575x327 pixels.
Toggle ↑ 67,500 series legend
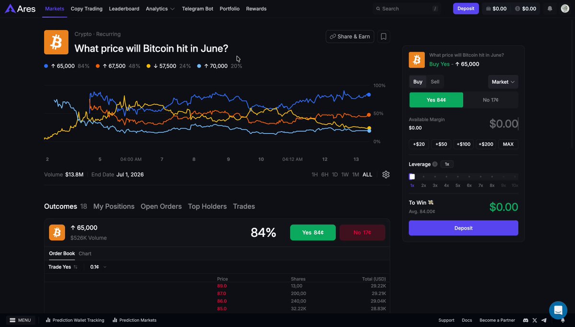pos(118,66)
